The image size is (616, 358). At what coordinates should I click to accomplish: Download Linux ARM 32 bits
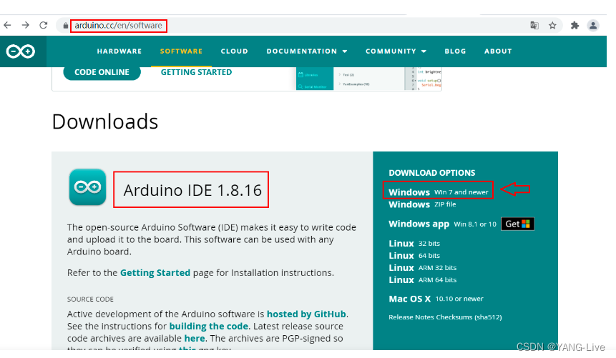pos(422,268)
